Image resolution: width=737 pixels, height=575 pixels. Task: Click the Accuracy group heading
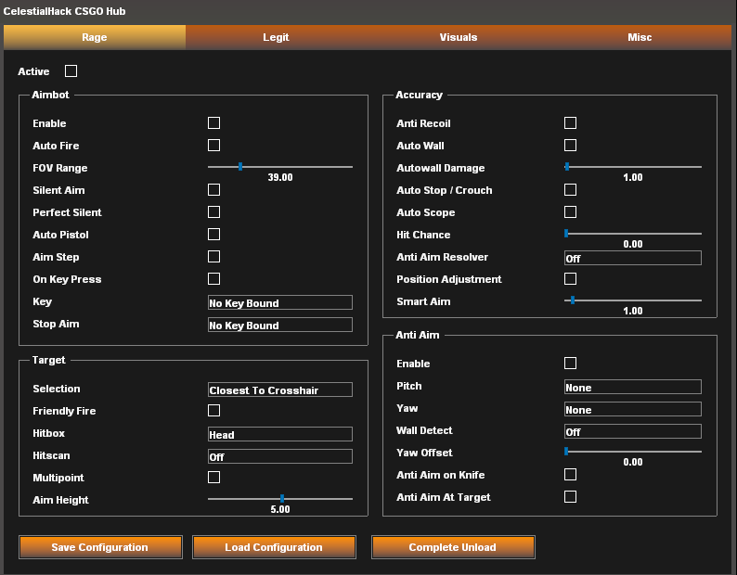point(419,95)
